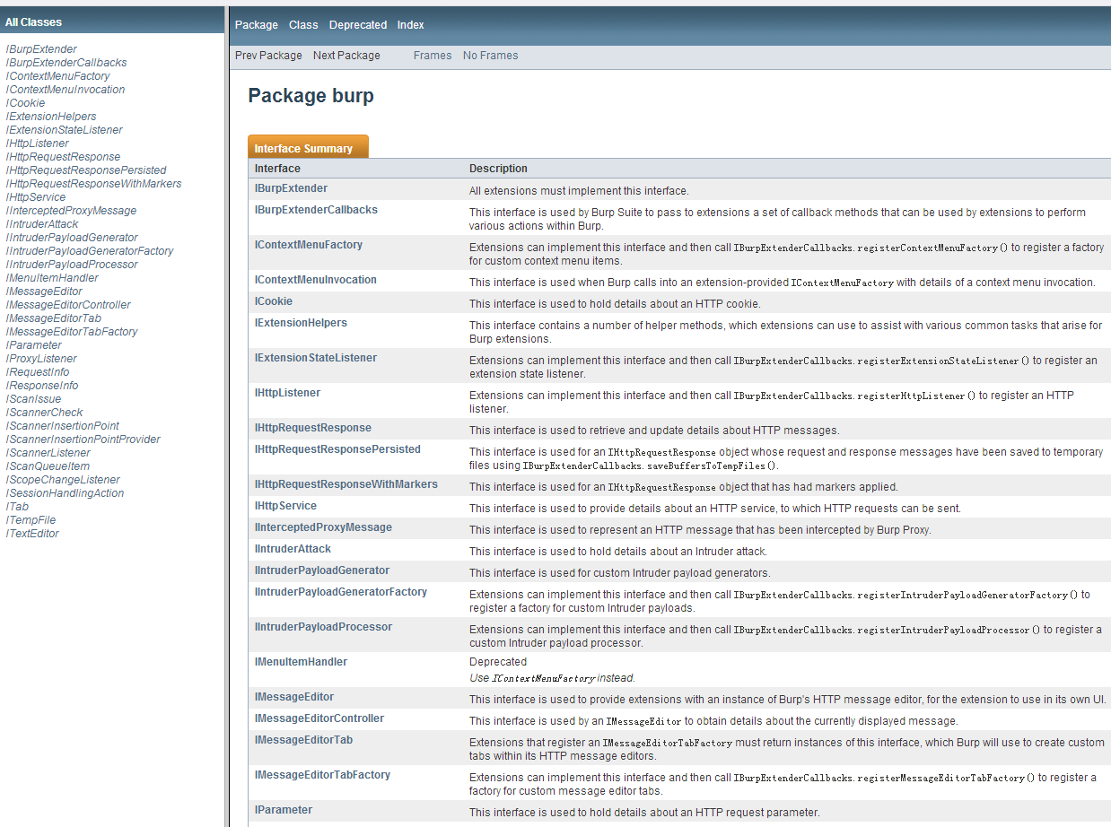Open IMessageEditorTab in the summary table
Viewport: 1111px width, 827px height.
tap(303, 740)
